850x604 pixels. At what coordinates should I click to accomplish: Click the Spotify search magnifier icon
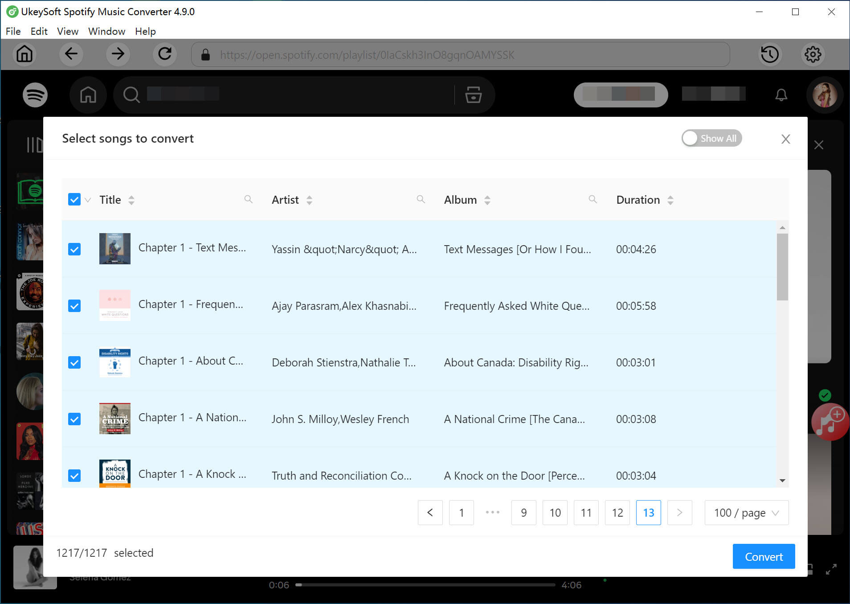coord(131,95)
